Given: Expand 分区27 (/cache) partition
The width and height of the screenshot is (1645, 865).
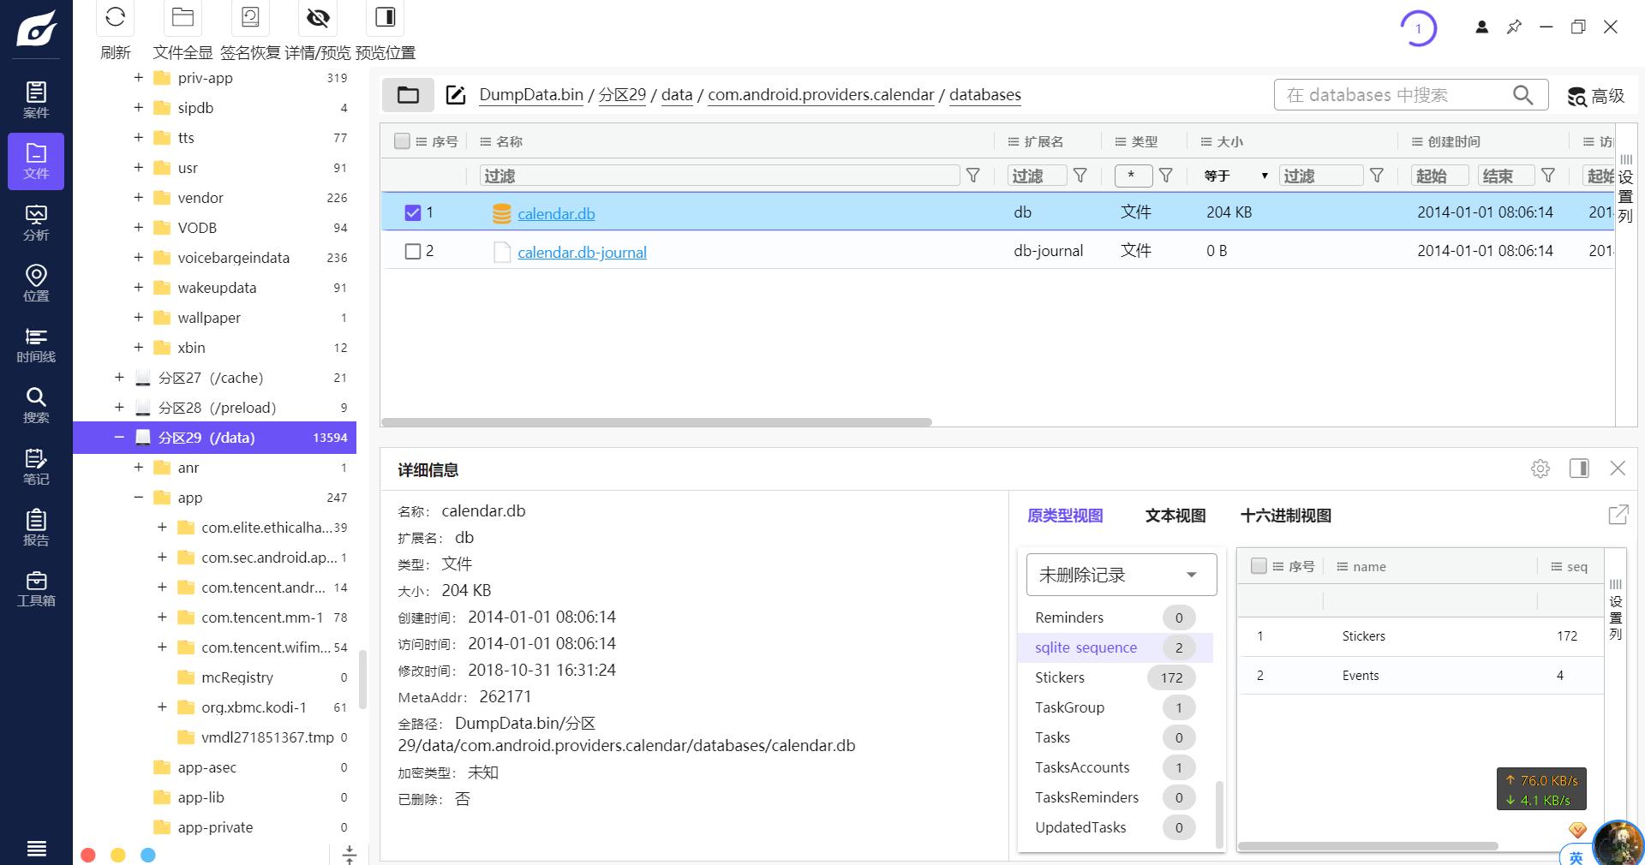Looking at the screenshot, I should click(x=119, y=378).
